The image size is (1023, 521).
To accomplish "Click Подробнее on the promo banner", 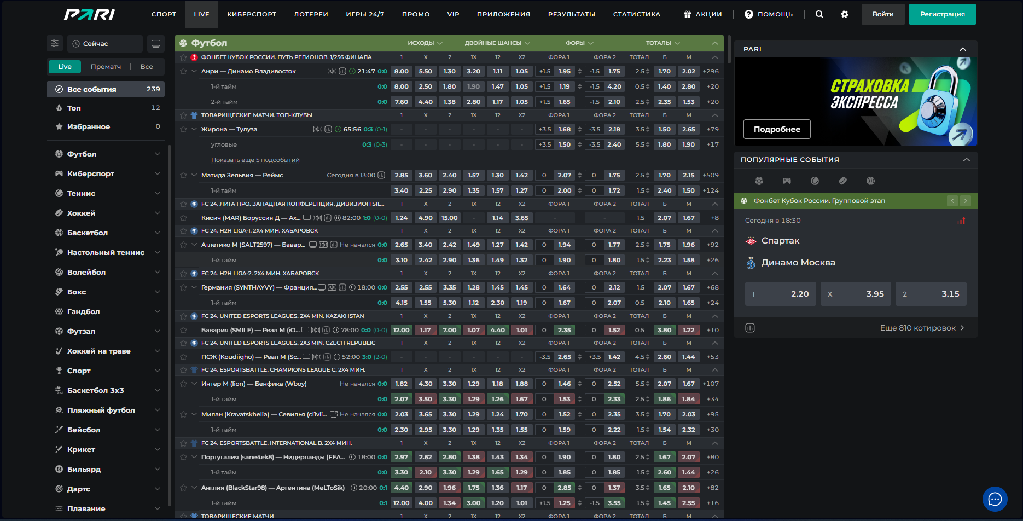I will 777,129.
